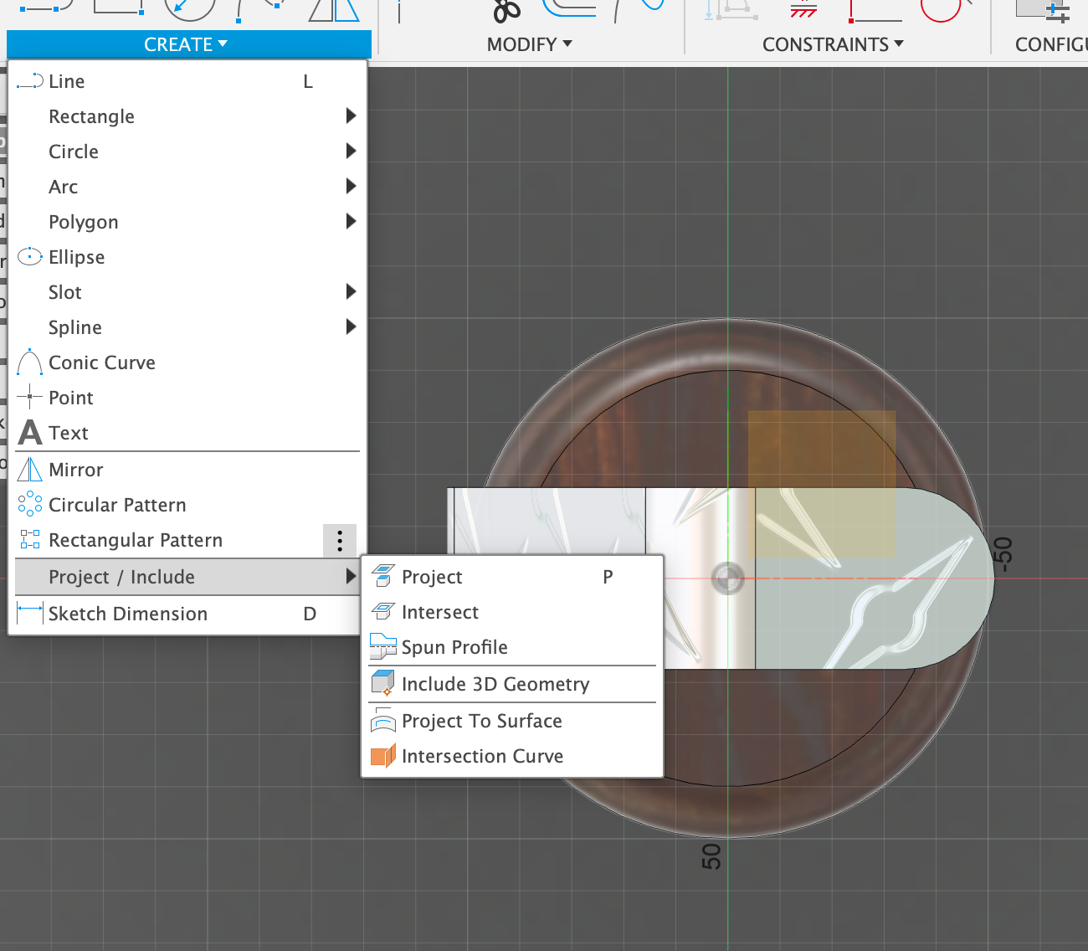Choose Sketch Dimension from the menu
Screen dimensions: 1088x951
point(128,614)
